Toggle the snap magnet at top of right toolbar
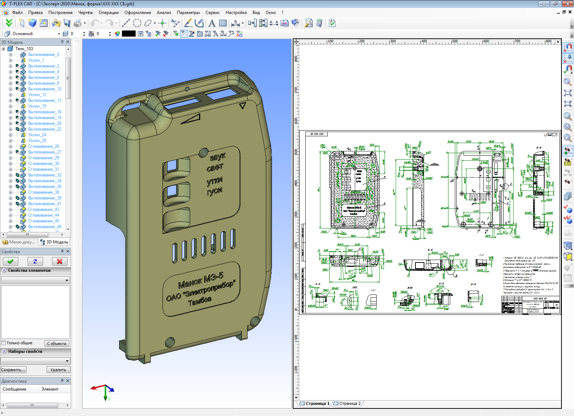The width and height of the screenshot is (574, 416). (568, 47)
